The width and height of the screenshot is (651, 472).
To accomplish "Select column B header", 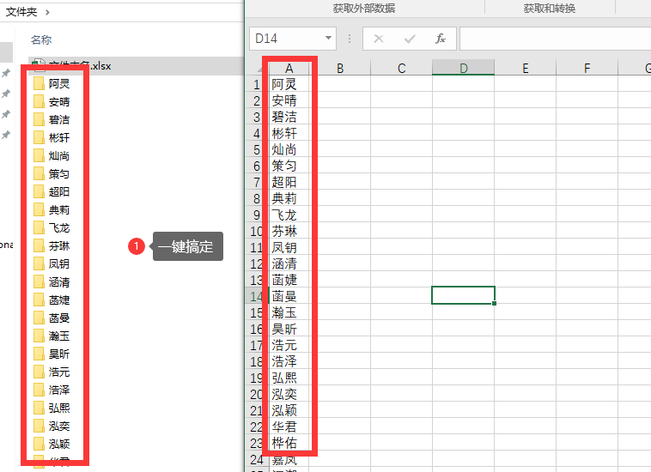I will [340, 68].
